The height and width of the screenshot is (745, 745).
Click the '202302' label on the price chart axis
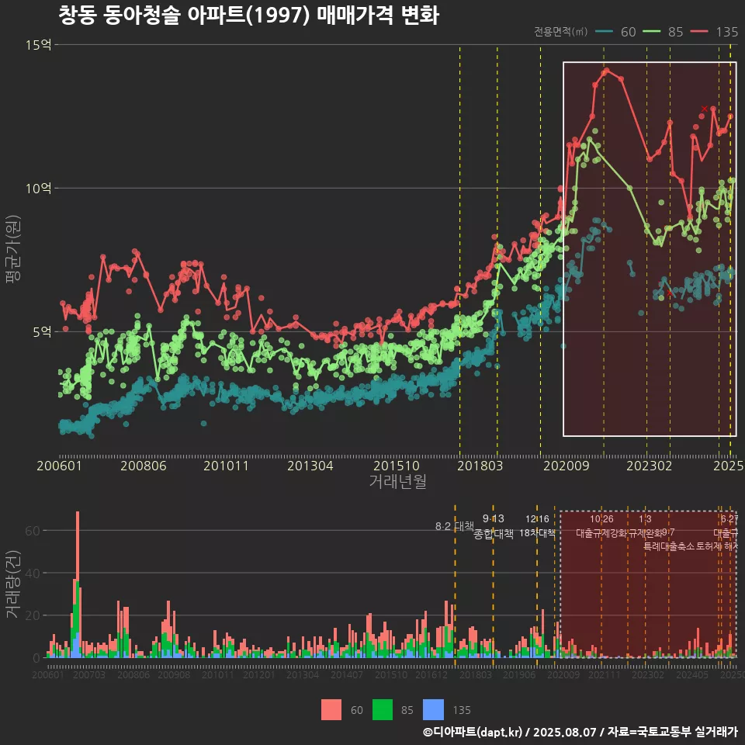coord(649,466)
